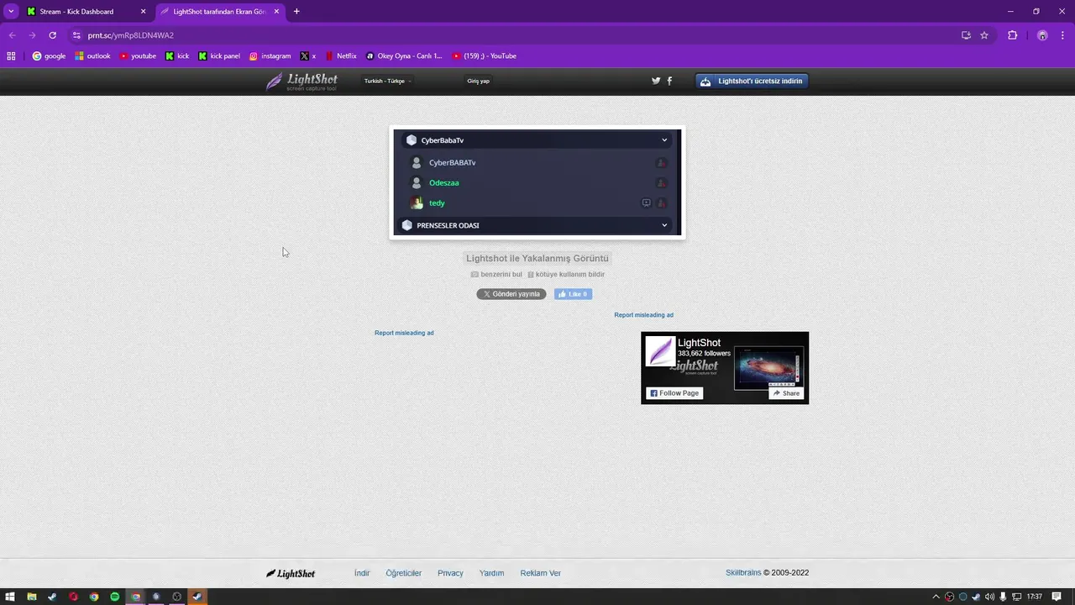Click the network icon in system tray
1075x605 pixels.
click(1015, 597)
